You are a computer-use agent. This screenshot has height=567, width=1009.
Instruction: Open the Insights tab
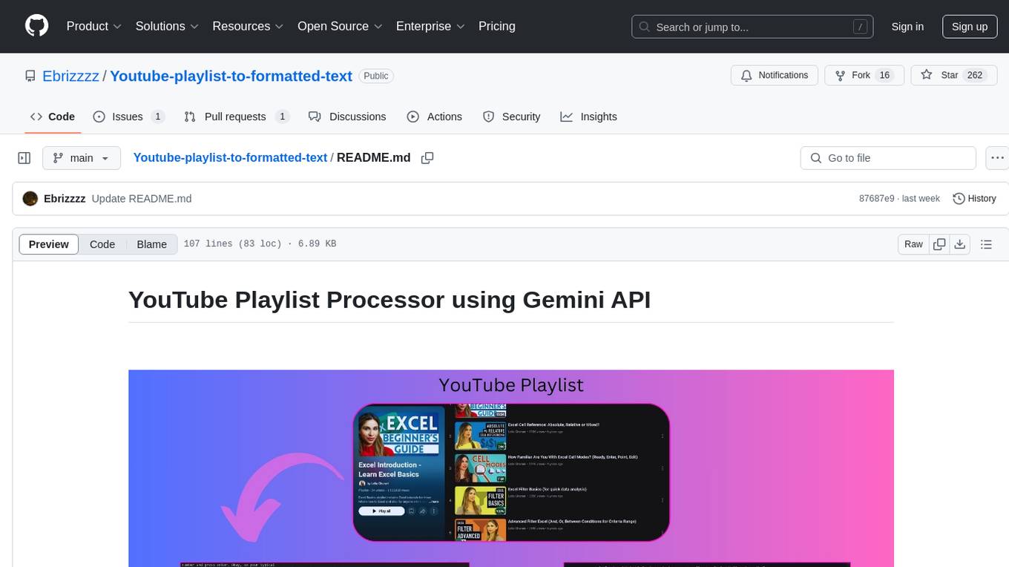589,117
